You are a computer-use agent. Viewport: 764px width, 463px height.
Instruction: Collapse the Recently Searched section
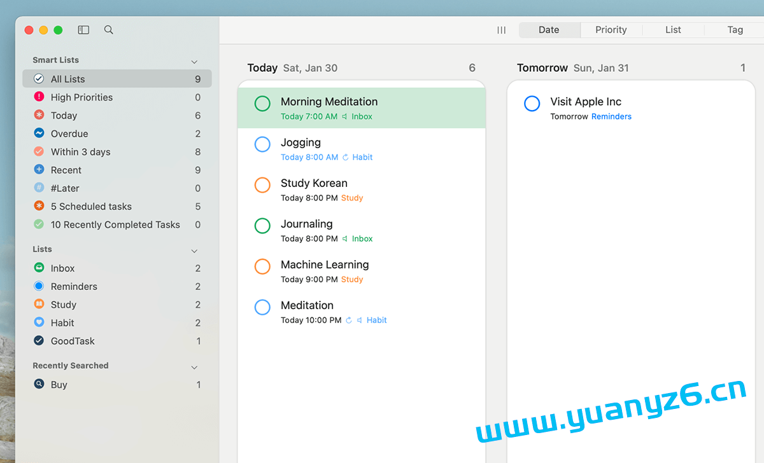point(194,368)
